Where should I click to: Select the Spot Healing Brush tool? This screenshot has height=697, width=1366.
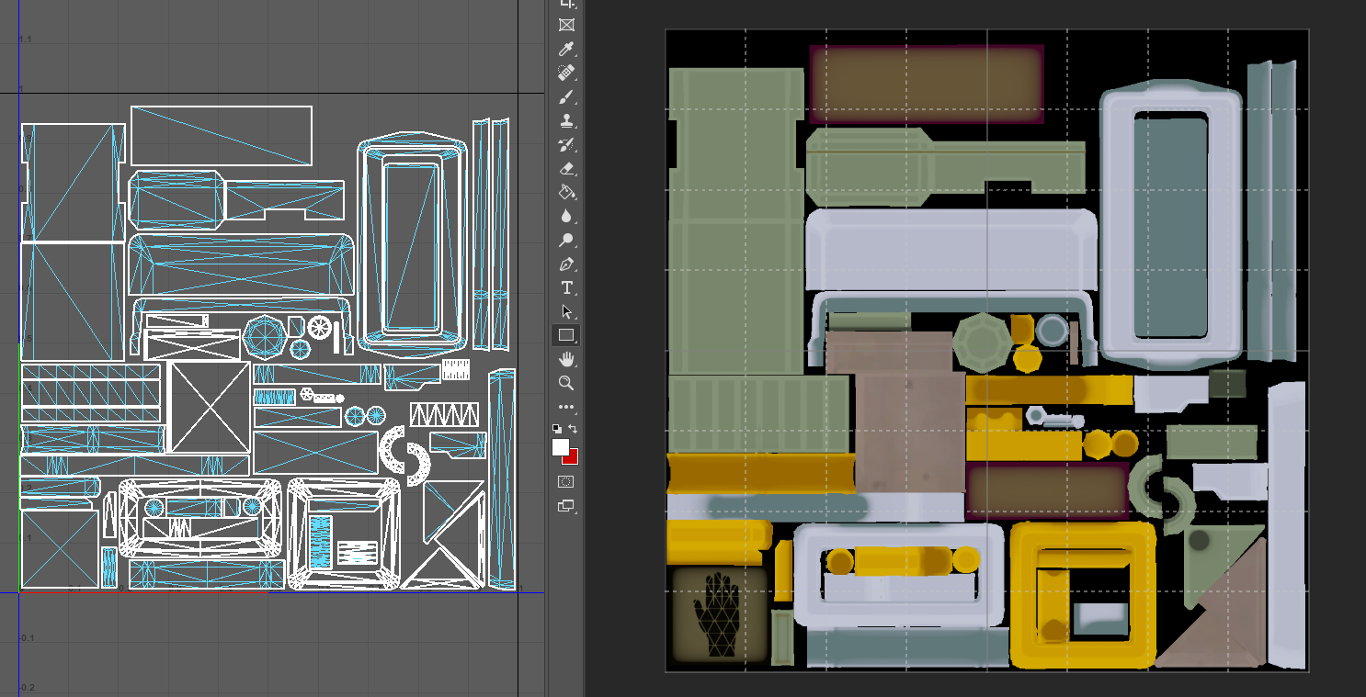tap(566, 73)
